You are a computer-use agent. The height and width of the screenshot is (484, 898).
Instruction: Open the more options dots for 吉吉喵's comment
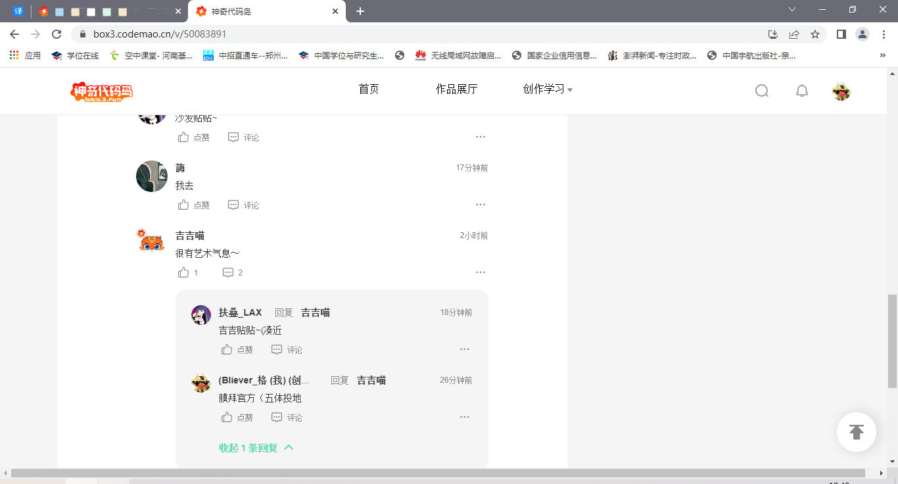[x=481, y=272]
